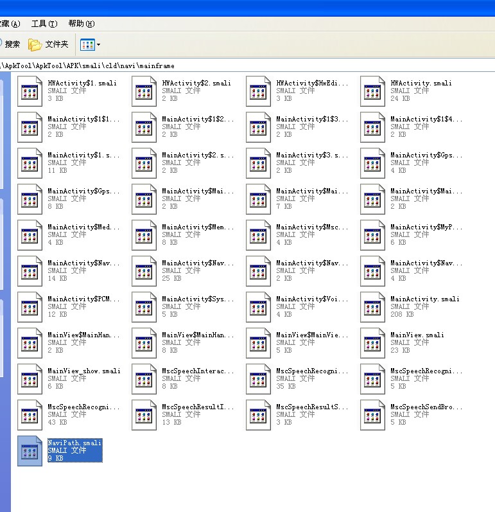
Task: Select the MainActivity$Nav... 14 KB icon
Action: 30,271
